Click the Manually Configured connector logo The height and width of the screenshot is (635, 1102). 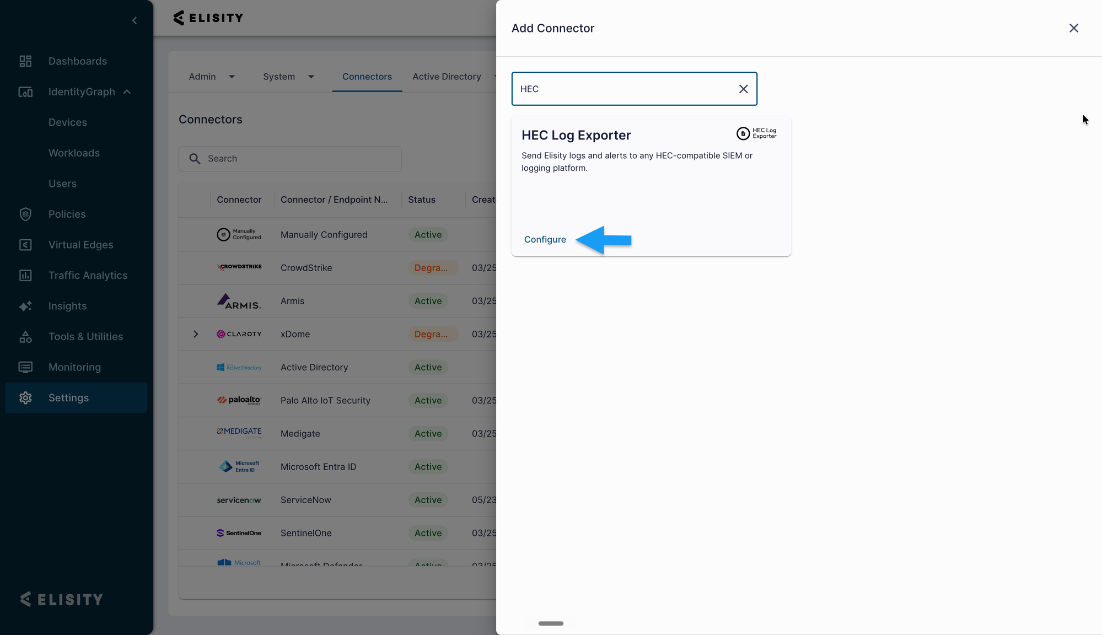pyautogui.click(x=239, y=235)
